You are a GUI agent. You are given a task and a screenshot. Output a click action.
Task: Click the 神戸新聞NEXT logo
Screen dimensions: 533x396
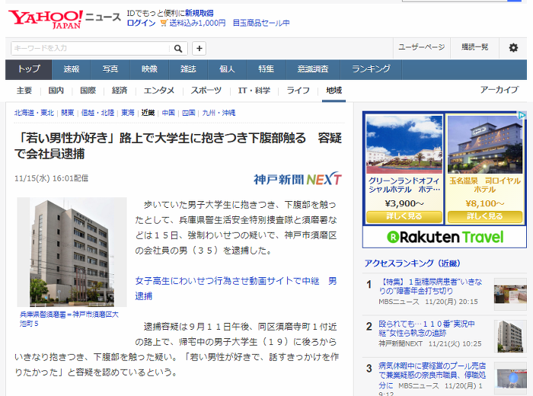[298, 179]
